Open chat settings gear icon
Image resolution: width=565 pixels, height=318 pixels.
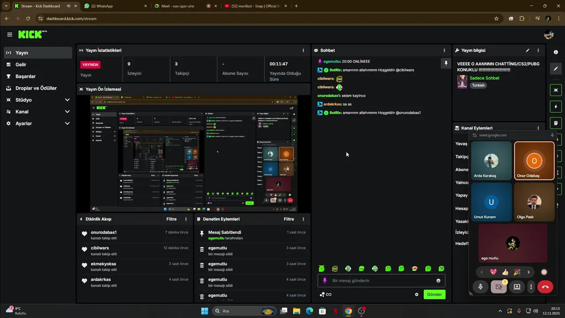pos(416,295)
